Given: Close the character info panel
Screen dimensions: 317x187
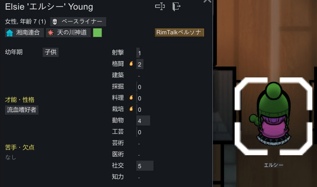Looking at the screenshot, I should (207, 1).
